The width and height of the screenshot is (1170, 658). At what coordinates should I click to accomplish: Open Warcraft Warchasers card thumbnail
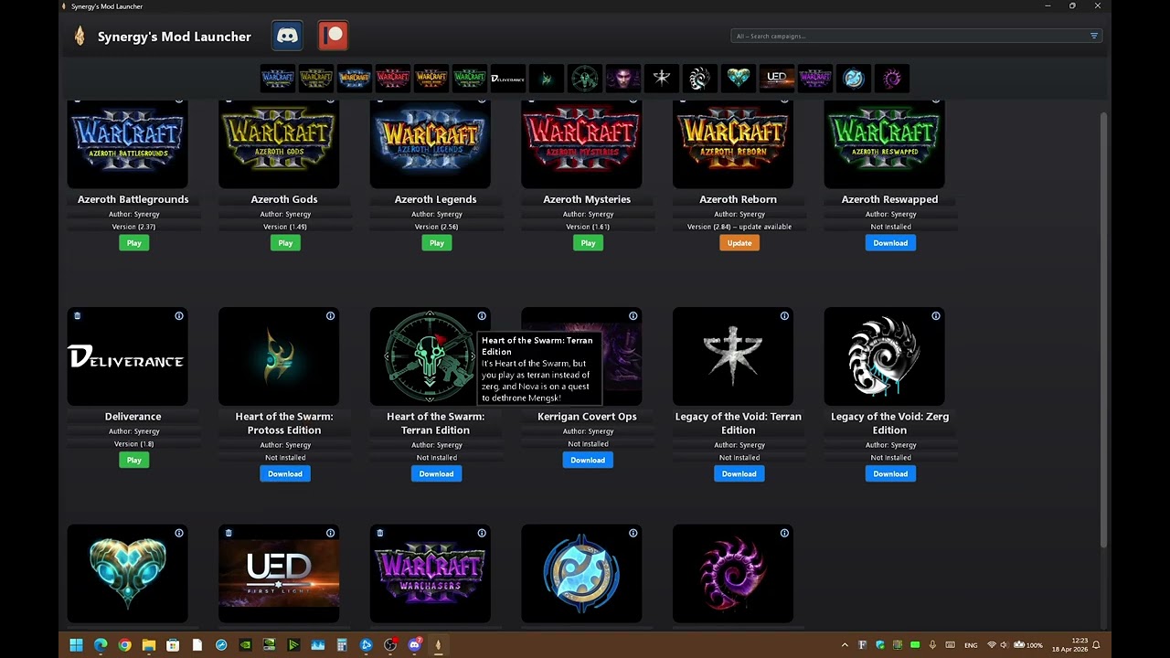(x=431, y=574)
